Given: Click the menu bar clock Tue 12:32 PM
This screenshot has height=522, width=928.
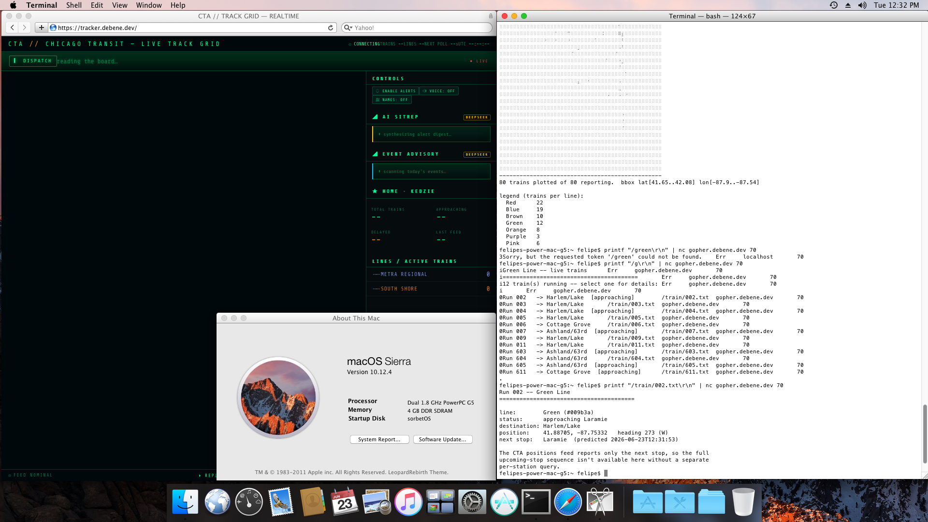Looking at the screenshot, I should (897, 5).
